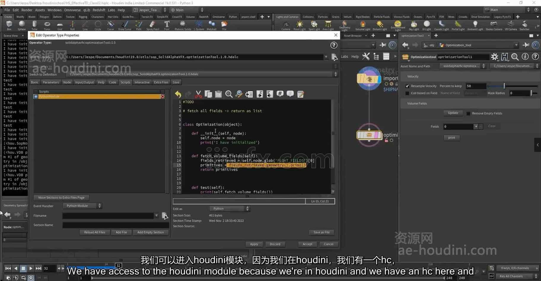Open the Render menu
The height and width of the screenshot is (281, 541).
(x=27, y=10)
